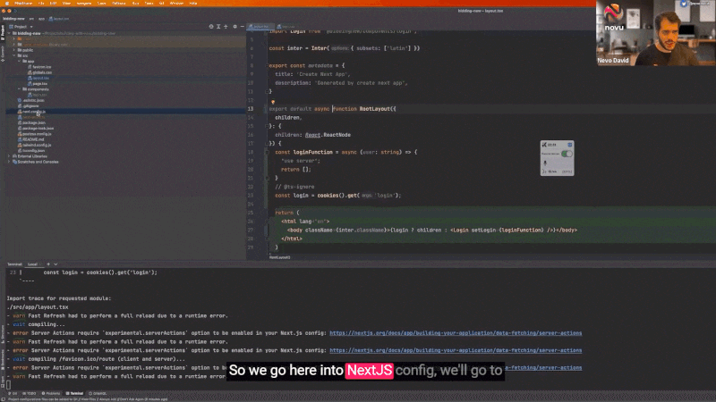Click the lightbulb intention icon in editor

tap(273, 102)
